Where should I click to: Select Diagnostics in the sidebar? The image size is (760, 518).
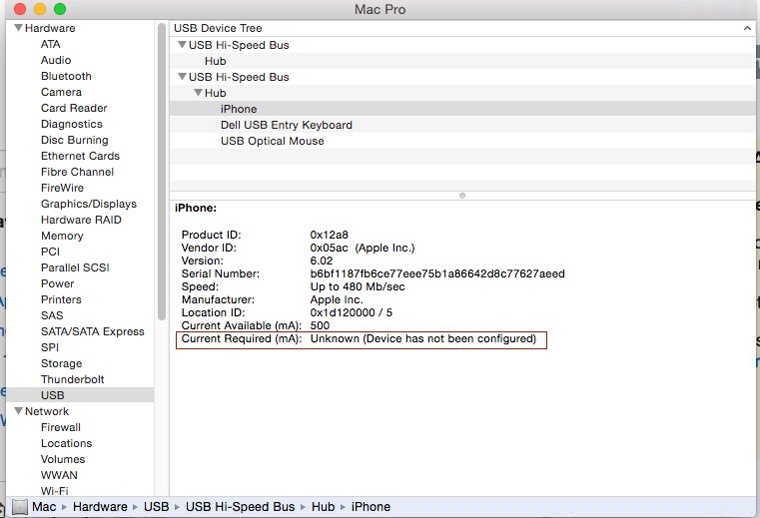[x=71, y=124]
